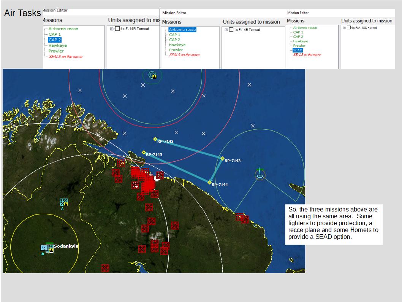
Task: Click the highlighted SEAD mission
Action: tap(298, 50)
